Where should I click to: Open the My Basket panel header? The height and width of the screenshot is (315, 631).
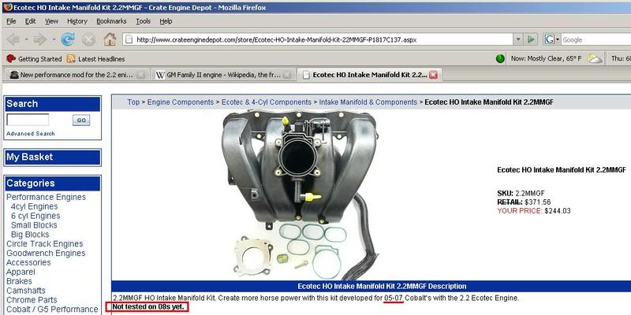(52, 157)
